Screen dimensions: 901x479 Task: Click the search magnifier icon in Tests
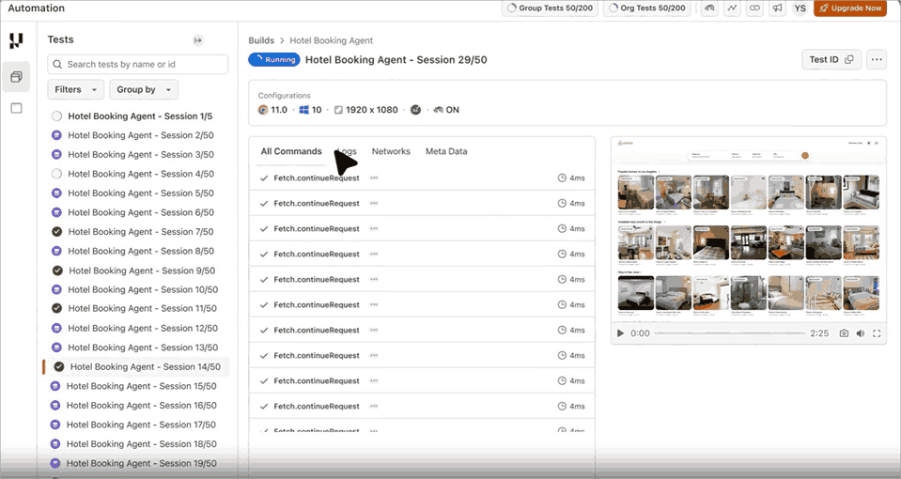(x=57, y=64)
